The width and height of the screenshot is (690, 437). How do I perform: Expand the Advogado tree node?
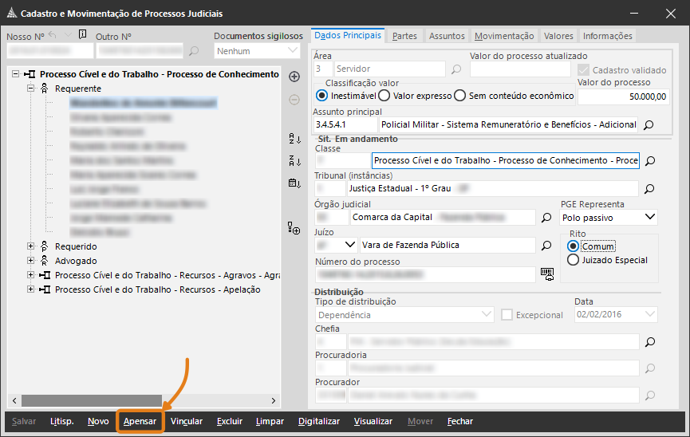31,261
